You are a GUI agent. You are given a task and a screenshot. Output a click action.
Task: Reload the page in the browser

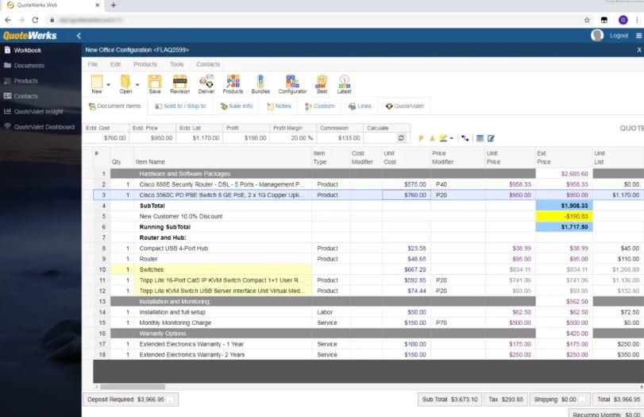pyautogui.click(x=35, y=20)
